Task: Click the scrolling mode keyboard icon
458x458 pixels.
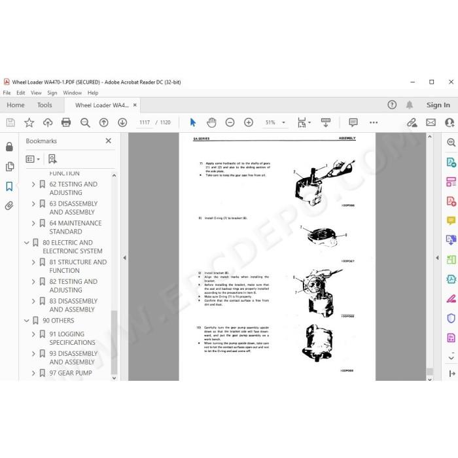Action: coord(325,122)
